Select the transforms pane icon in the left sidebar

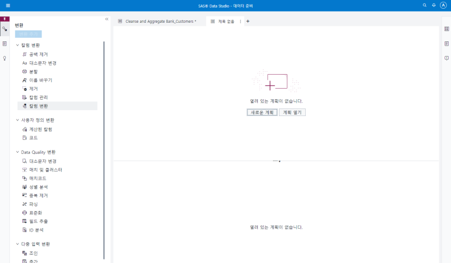(x=5, y=29)
